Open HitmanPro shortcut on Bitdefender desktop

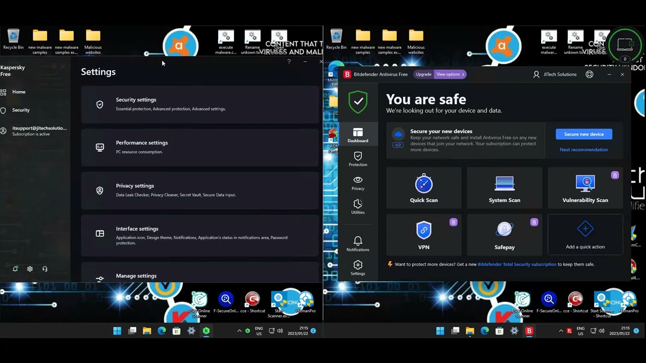(629, 302)
